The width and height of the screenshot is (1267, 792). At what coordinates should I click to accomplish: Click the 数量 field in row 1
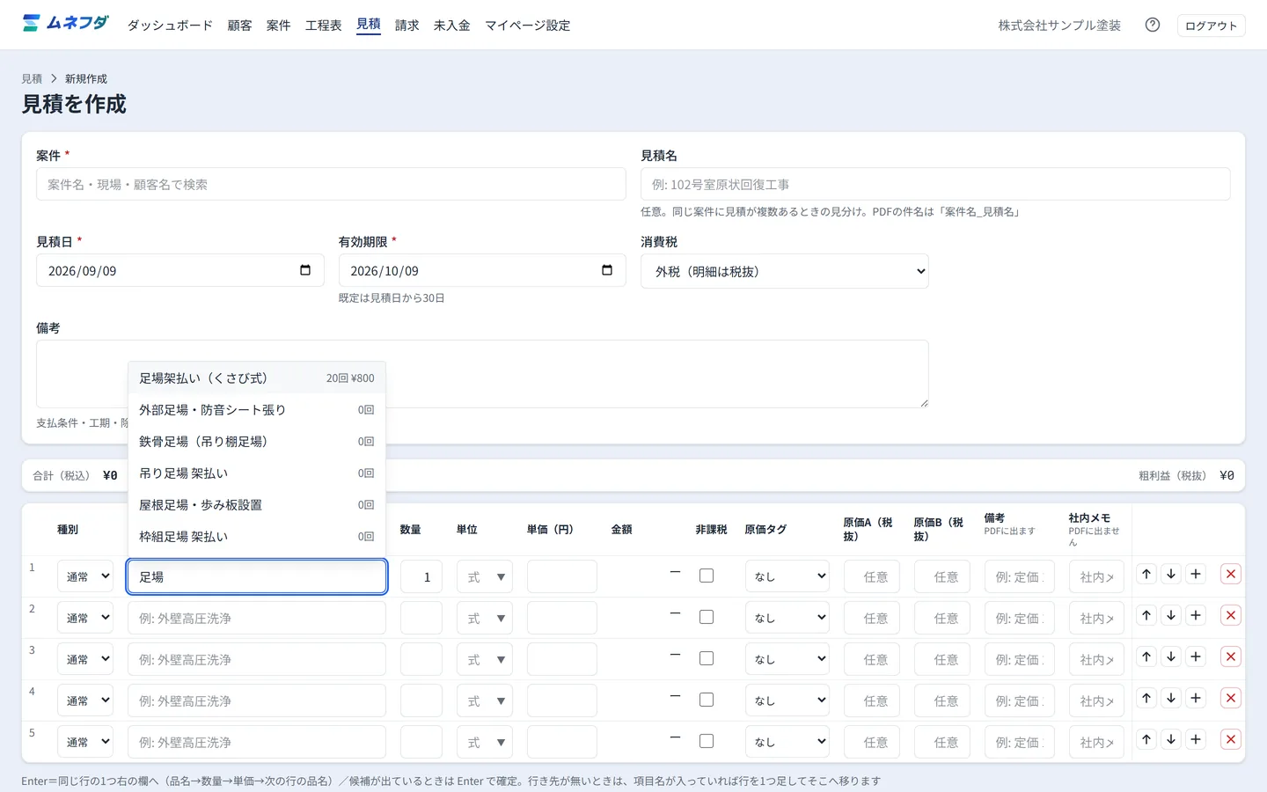click(421, 576)
